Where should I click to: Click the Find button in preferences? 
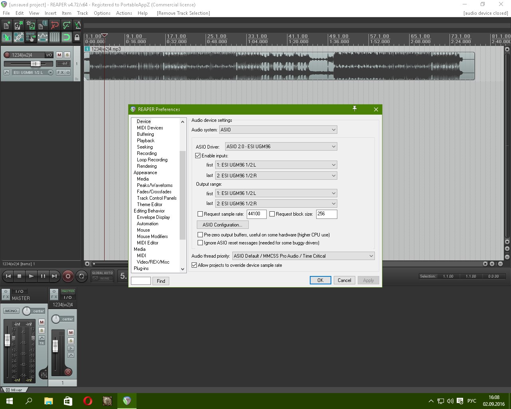[x=161, y=281]
